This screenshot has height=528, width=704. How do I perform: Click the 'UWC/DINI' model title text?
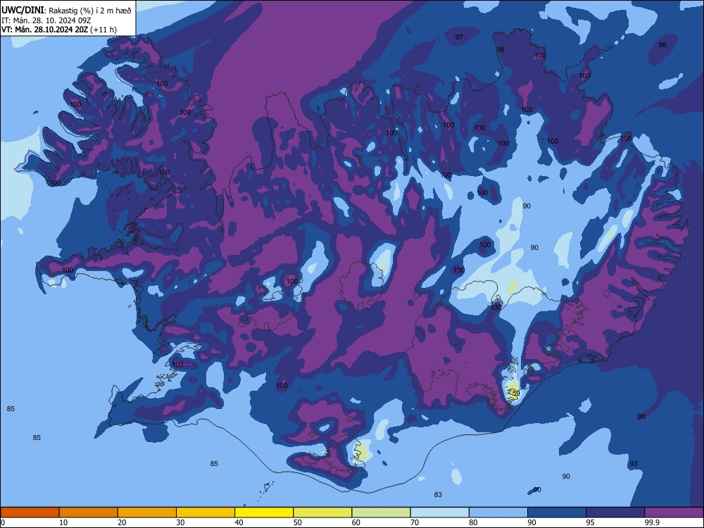(x=23, y=11)
